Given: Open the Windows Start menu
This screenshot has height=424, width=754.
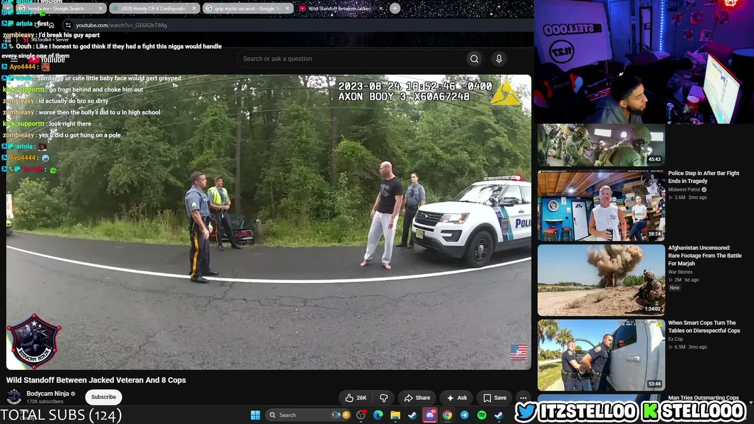Looking at the screenshot, I should [255, 415].
